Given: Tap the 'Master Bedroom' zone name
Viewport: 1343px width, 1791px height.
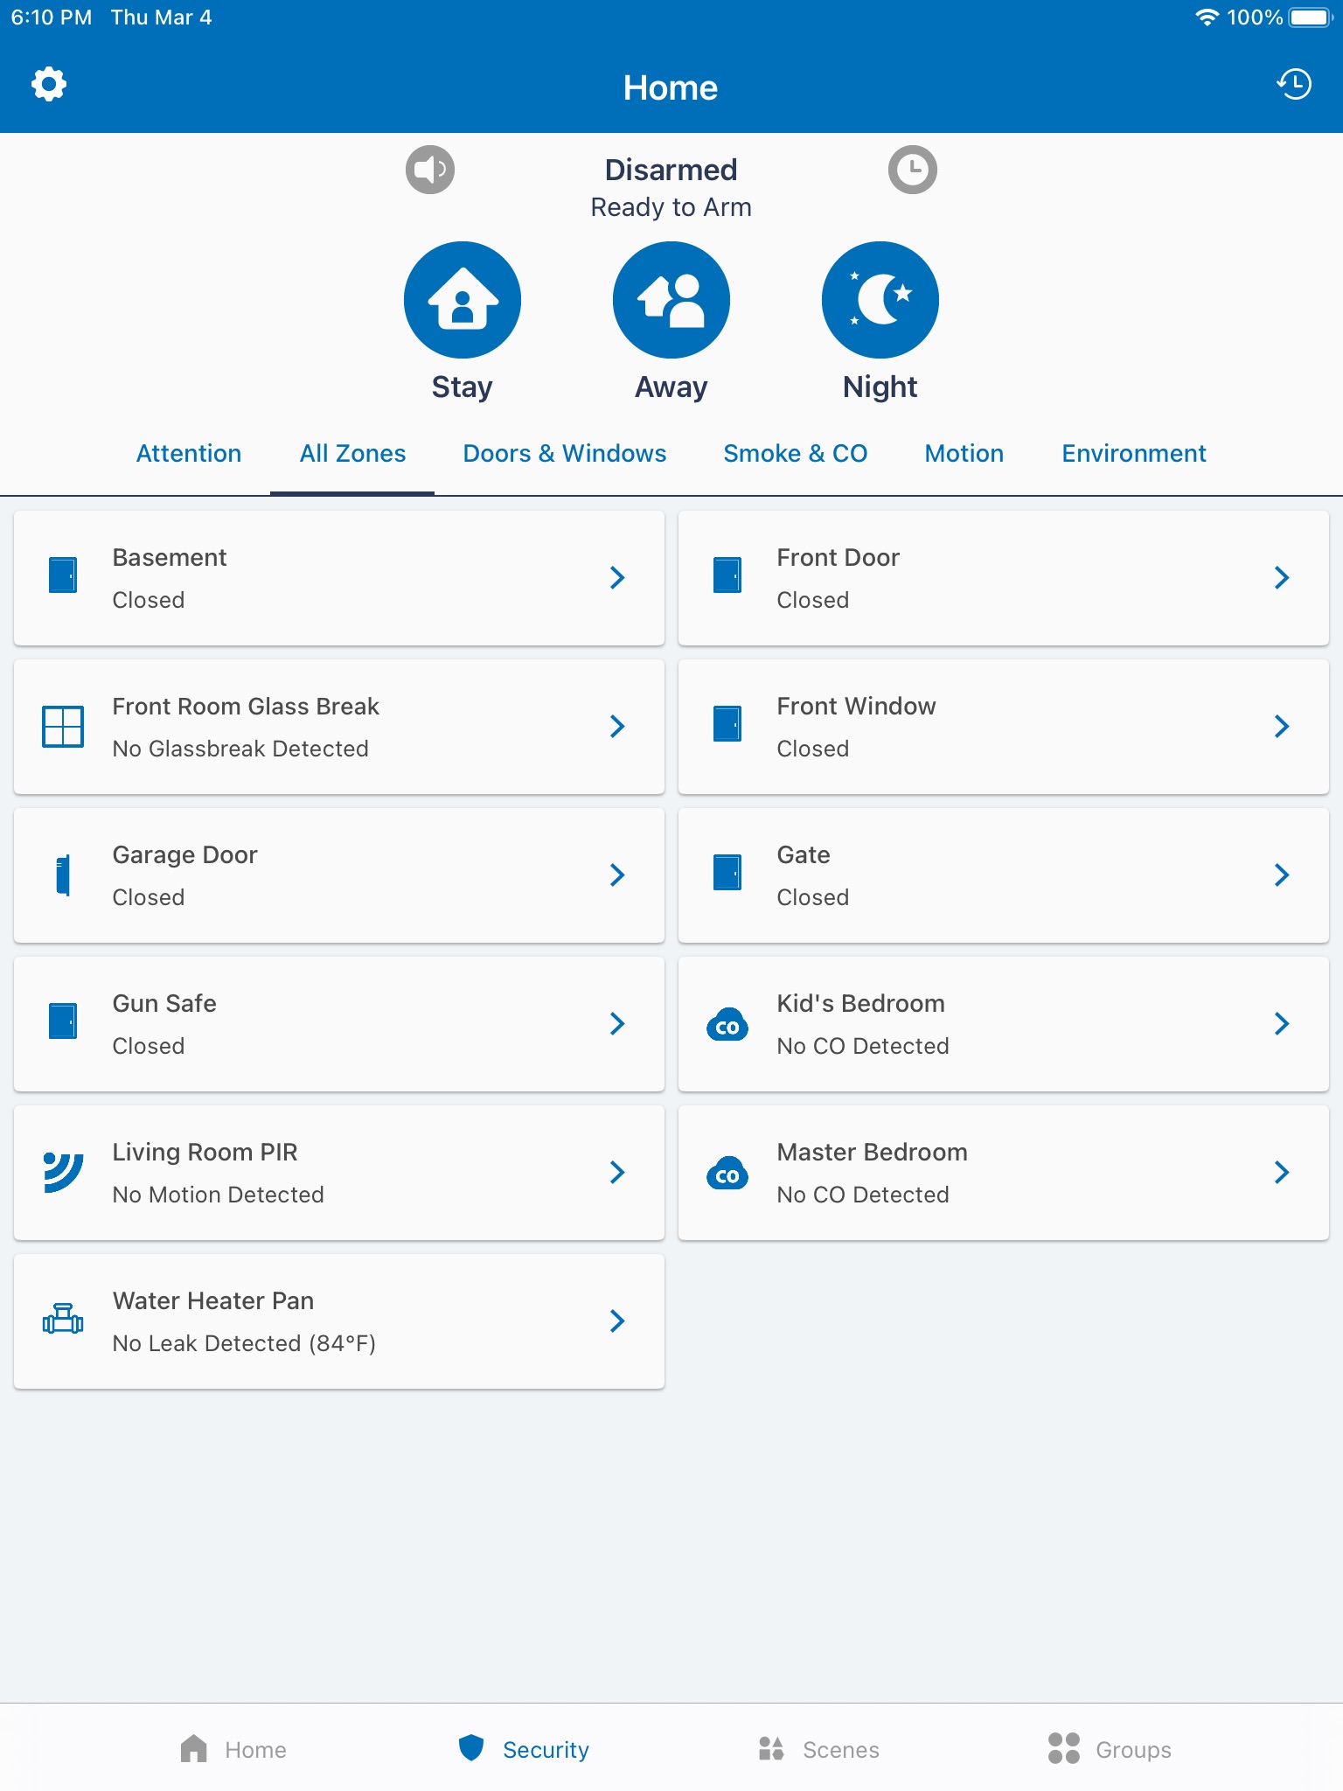Looking at the screenshot, I should pyautogui.click(x=873, y=1153).
